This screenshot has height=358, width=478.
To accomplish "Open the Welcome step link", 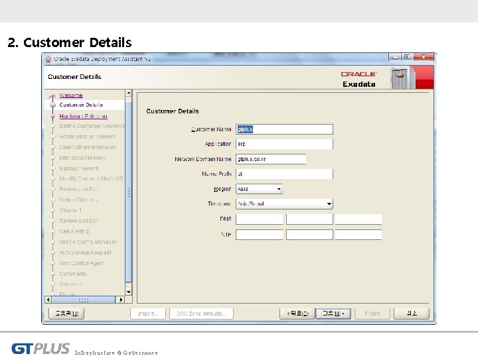I will [x=71, y=95].
